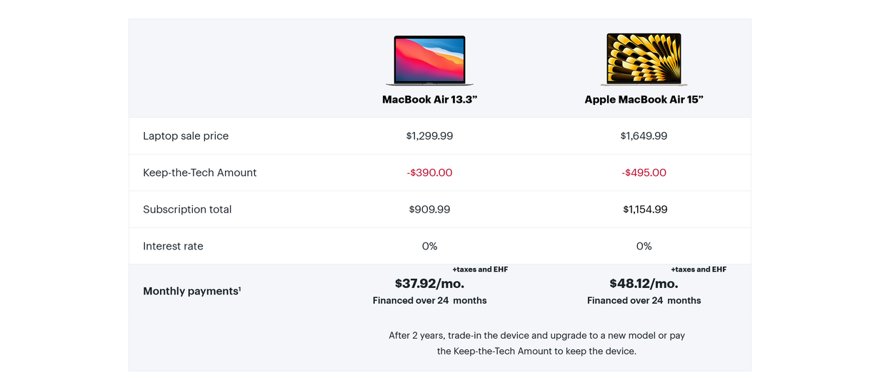880x390 pixels.
Task: Click the red -$495.00 amount
Action: [644, 173]
